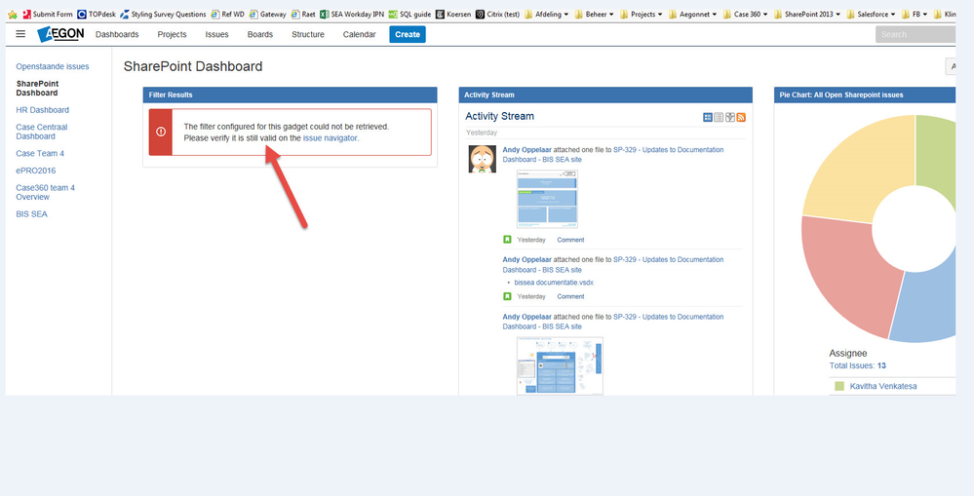974x496 pixels.
Task: Open the third entry's attachment thumbnail
Action: pyautogui.click(x=560, y=365)
